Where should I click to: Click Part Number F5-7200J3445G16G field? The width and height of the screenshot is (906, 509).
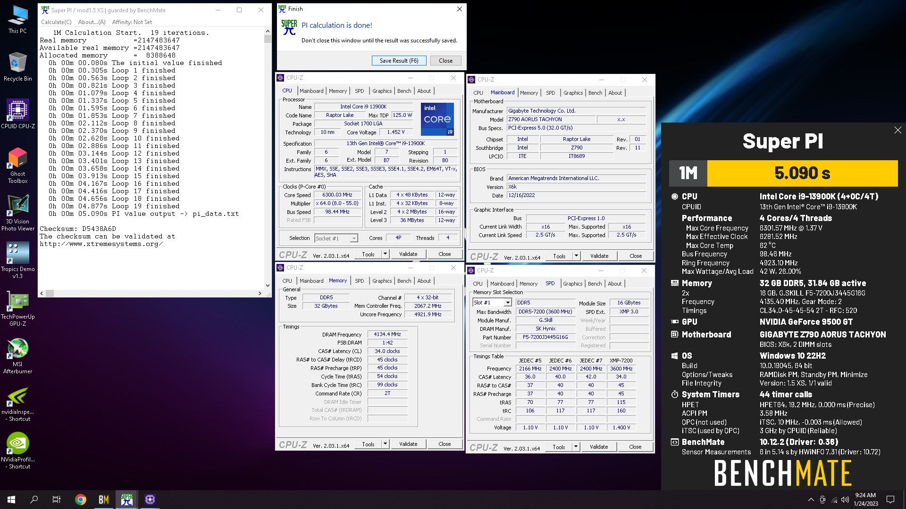pos(545,337)
